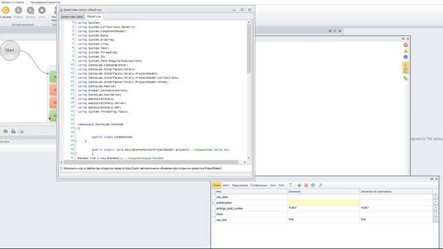This screenshot has height=249, width=443.
Task: Click the Имя column header
Action: point(251,192)
